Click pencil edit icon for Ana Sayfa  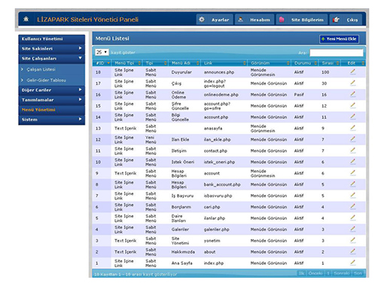coord(353,263)
